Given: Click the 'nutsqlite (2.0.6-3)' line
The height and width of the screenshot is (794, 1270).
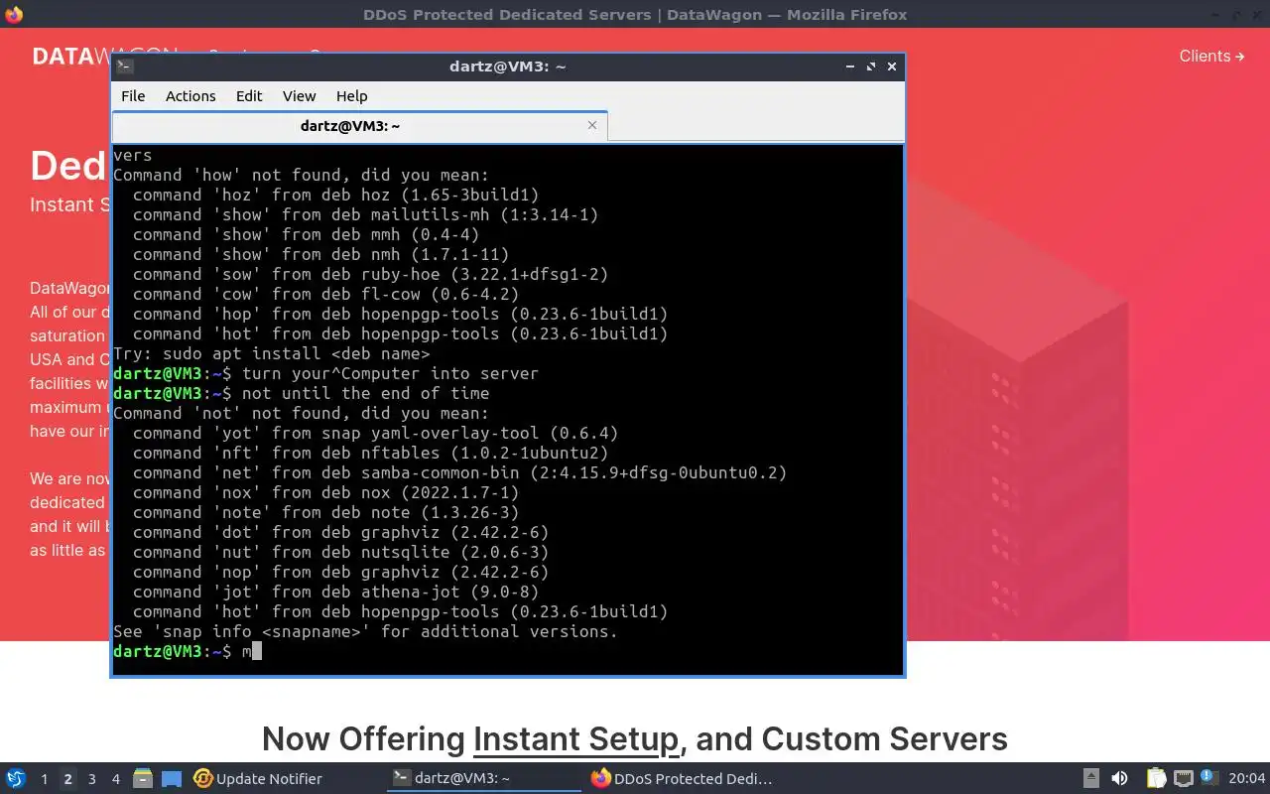Looking at the screenshot, I should coord(340,552).
